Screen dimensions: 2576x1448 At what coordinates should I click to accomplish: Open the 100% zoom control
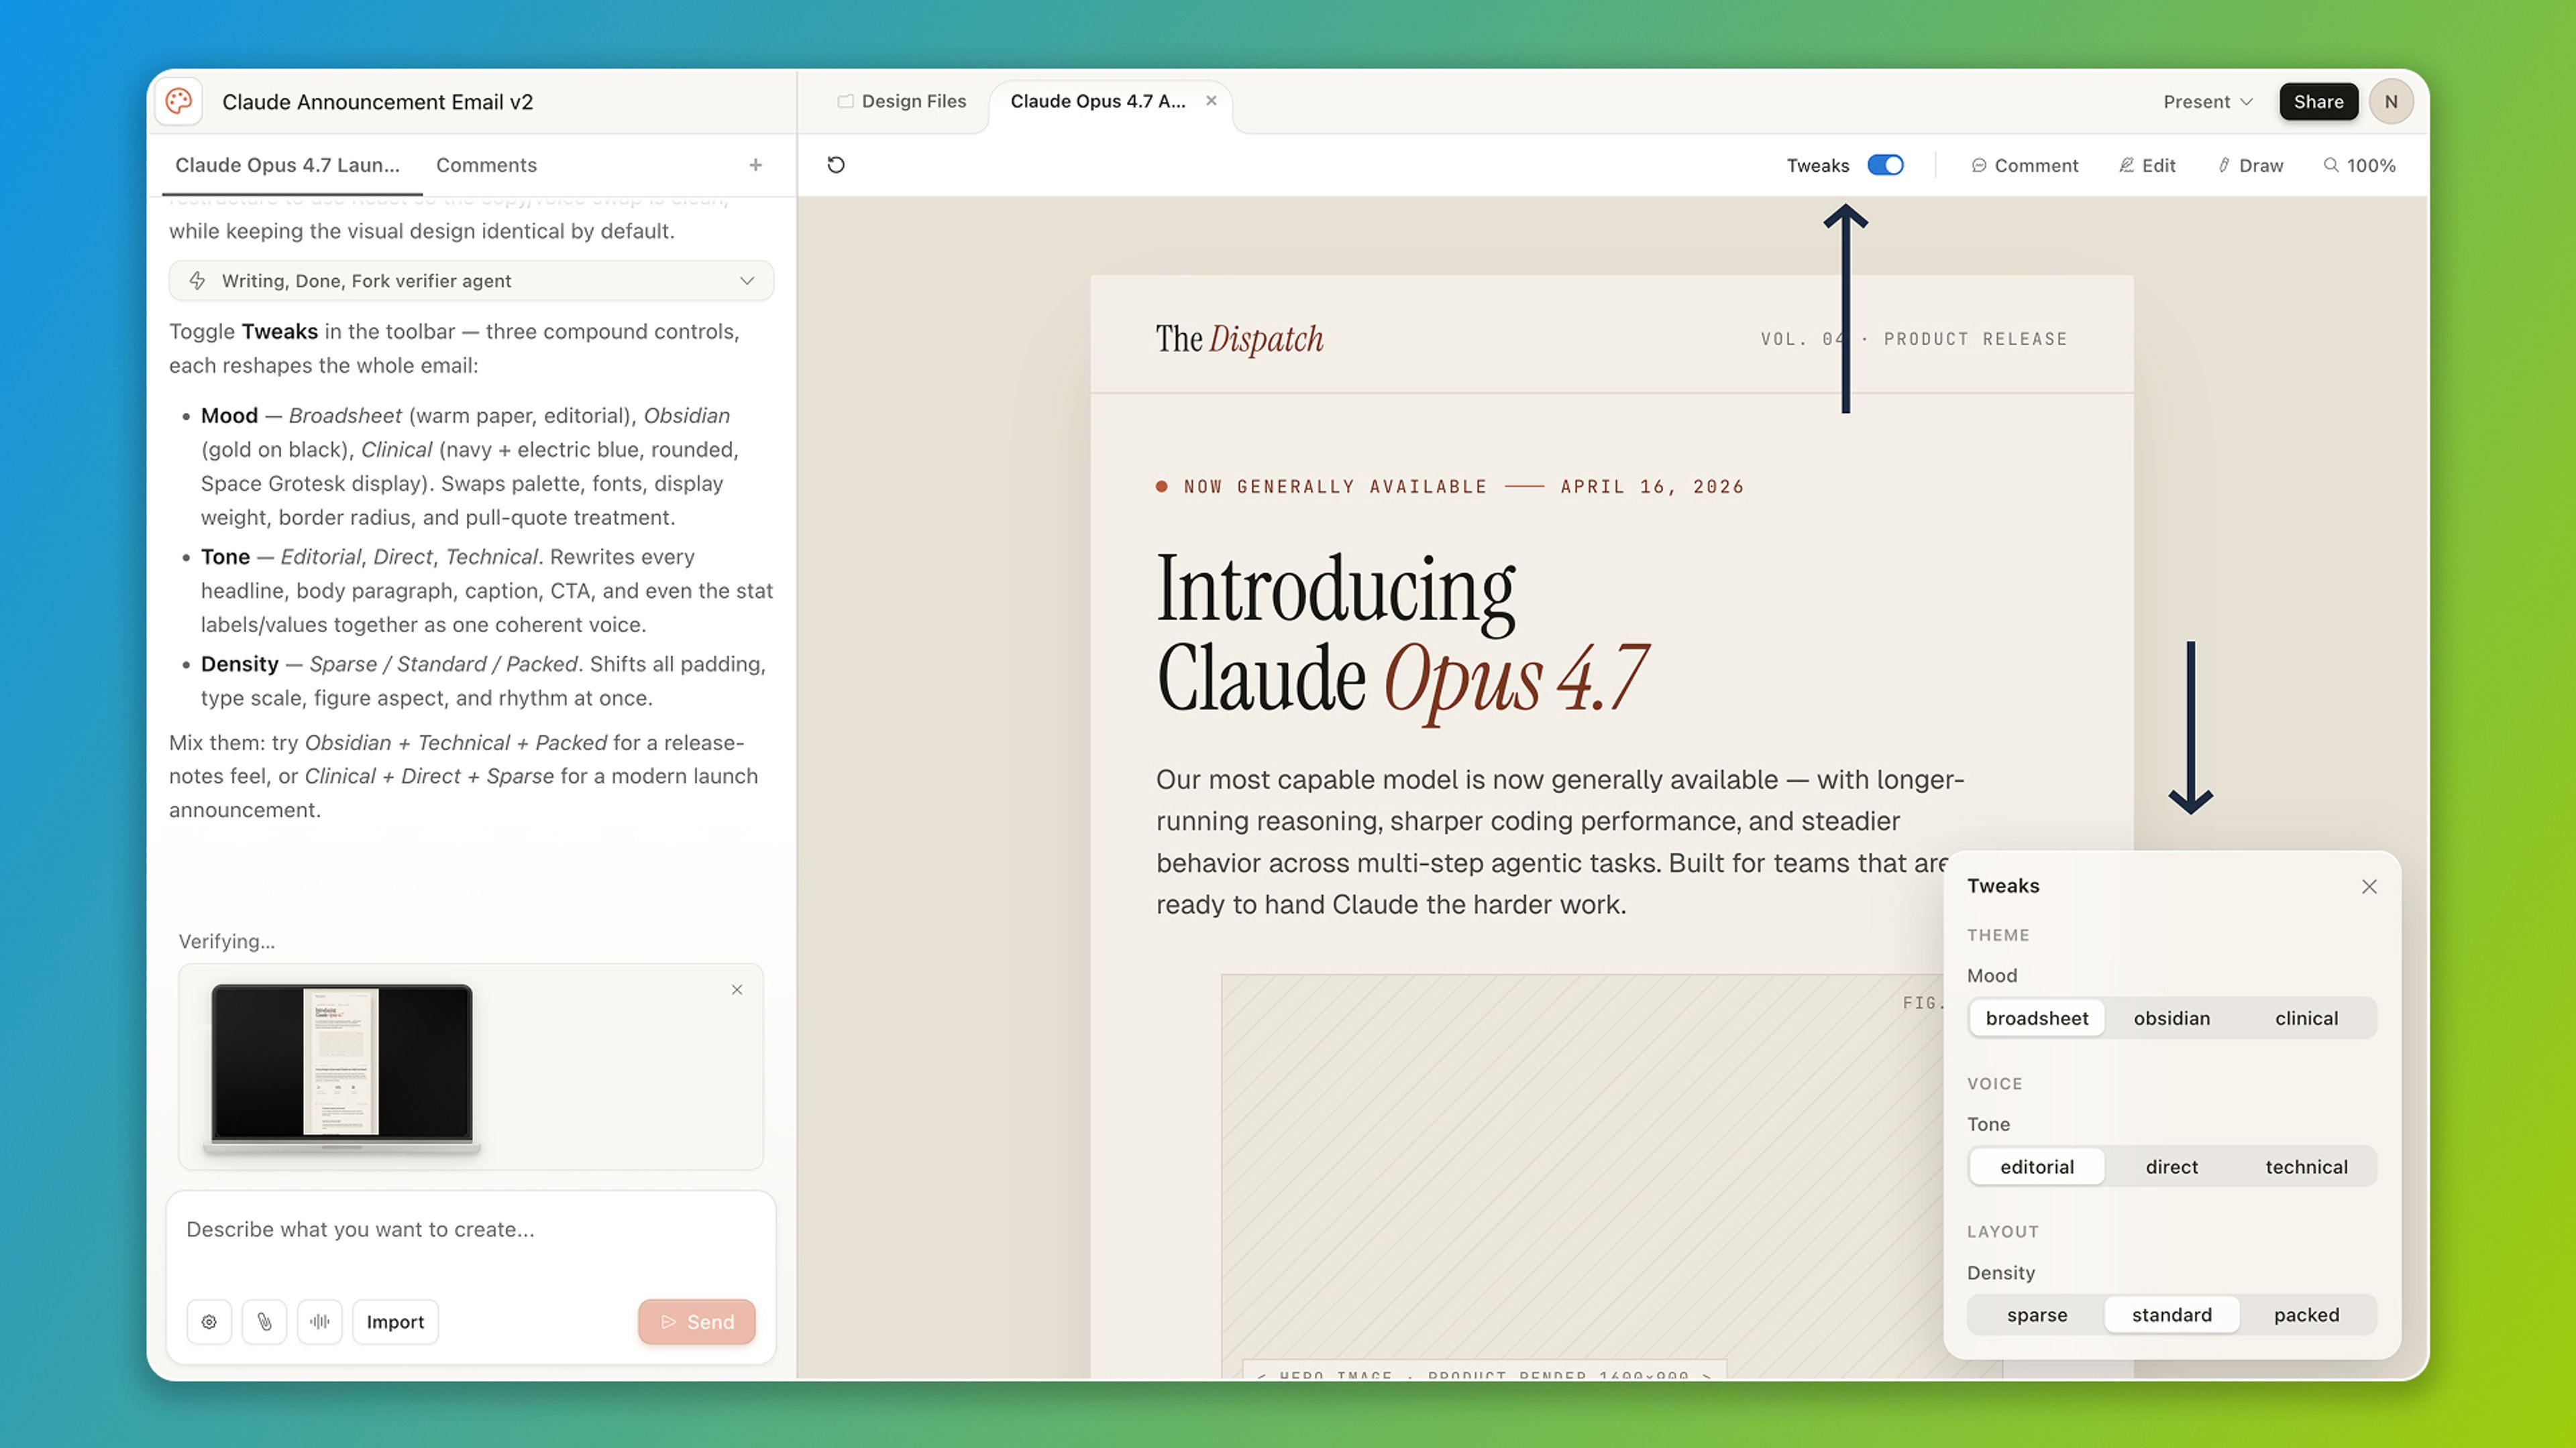point(2359,166)
